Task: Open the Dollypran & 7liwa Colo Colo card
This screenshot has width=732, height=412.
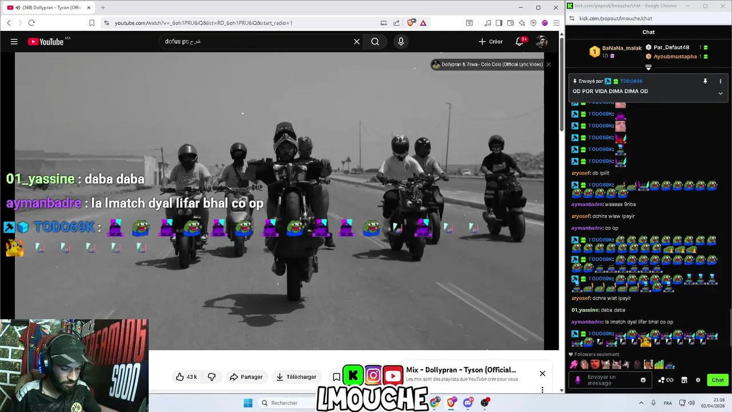Action: (x=487, y=65)
